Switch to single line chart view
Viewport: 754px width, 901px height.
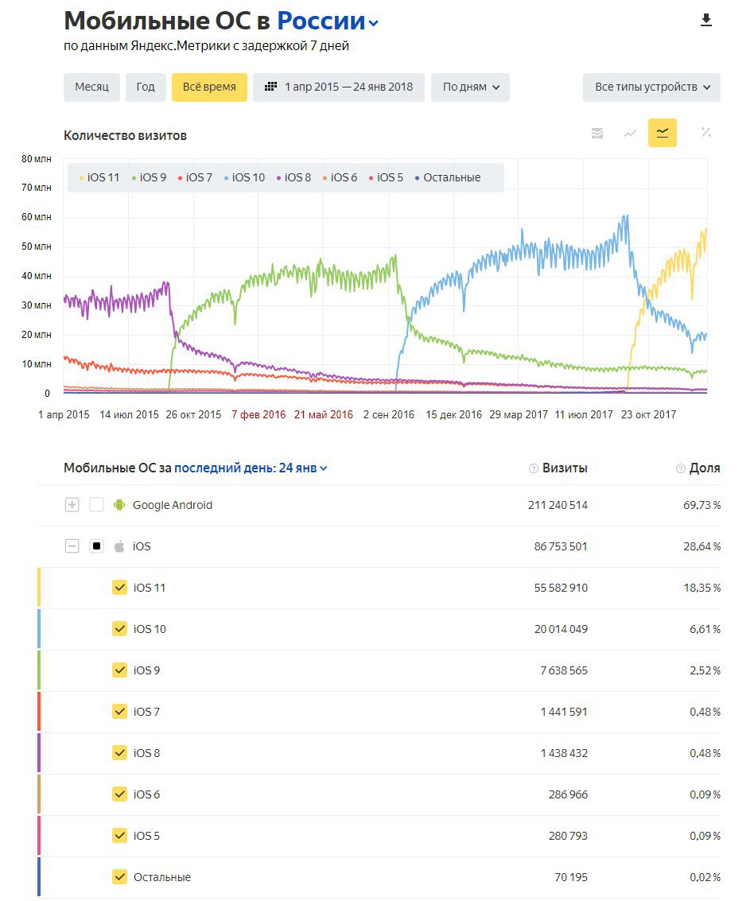(631, 134)
